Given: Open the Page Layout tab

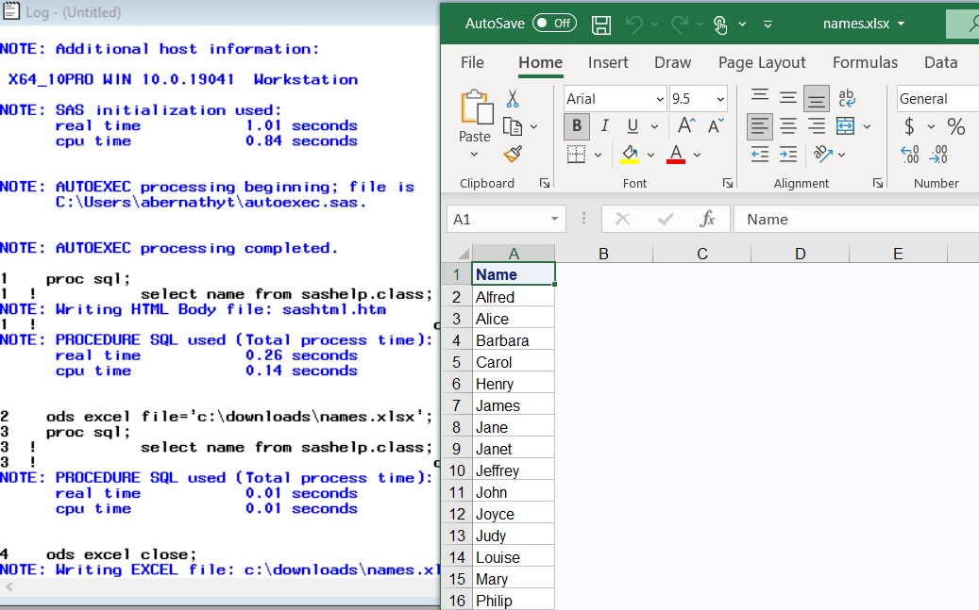Looking at the screenshot, I should [x=761, y=62].
